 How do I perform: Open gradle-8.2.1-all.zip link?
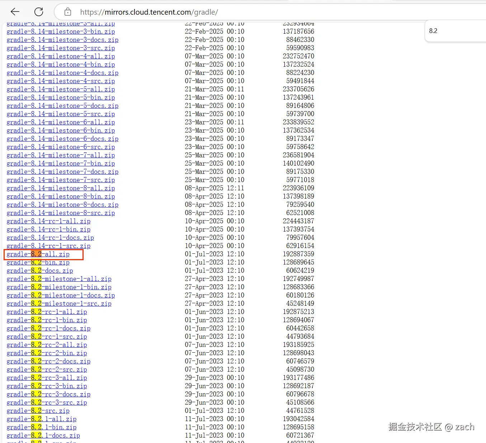point(42,419)
